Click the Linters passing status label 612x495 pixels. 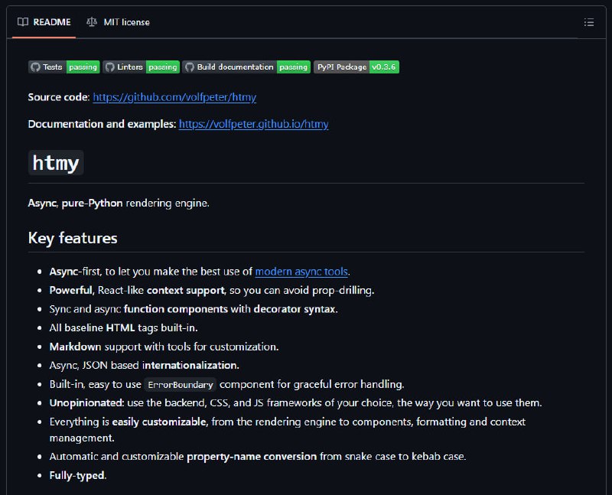163,67
